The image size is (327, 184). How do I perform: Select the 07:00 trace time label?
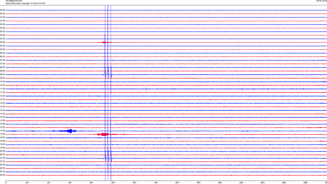3,60
